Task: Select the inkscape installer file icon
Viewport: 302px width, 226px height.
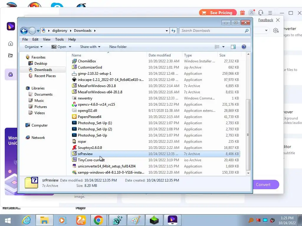Action: [74, 79]
